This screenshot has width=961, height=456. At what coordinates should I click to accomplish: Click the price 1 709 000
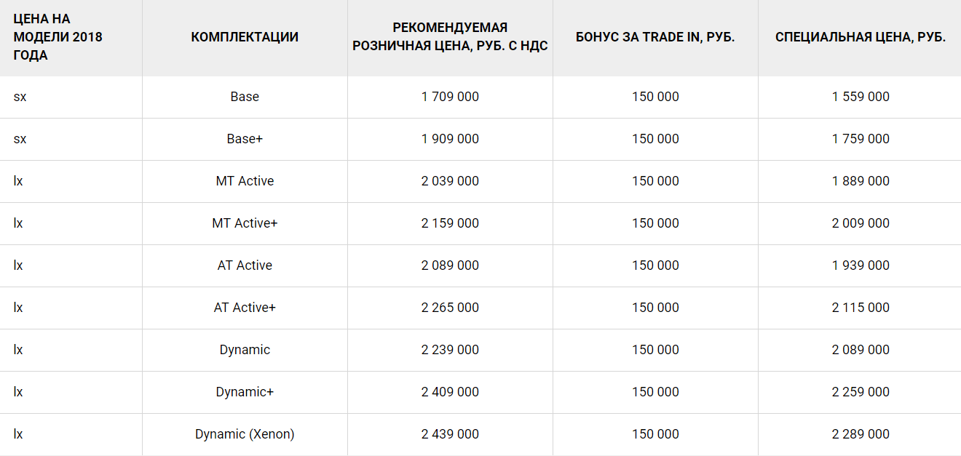(x=450, y=97)
